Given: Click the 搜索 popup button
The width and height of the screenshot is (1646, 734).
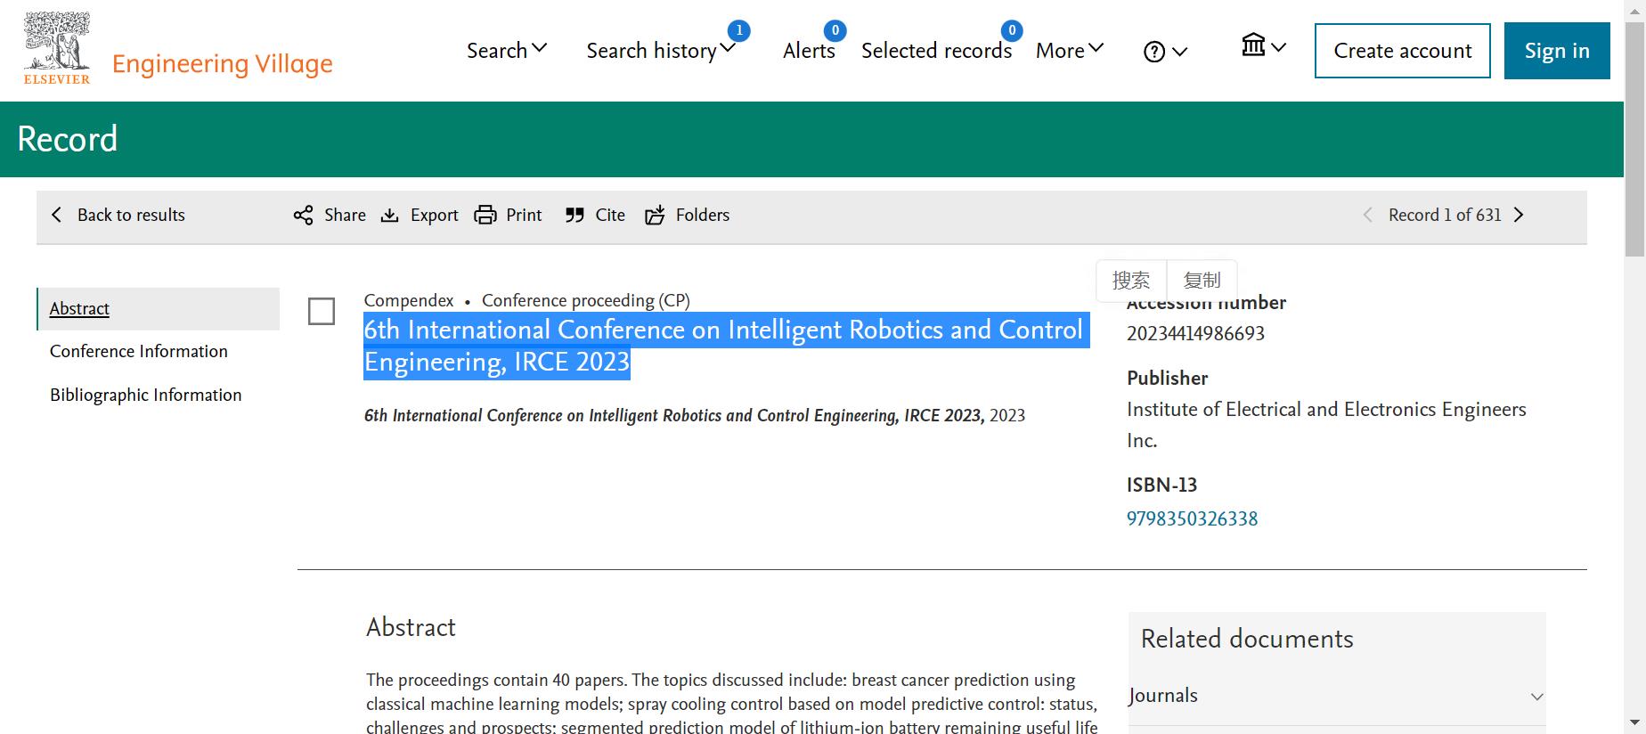Looking at the screenshot, I should [1131, 281].
